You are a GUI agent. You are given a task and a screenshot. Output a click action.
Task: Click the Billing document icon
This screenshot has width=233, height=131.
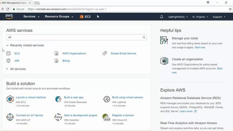56,61
